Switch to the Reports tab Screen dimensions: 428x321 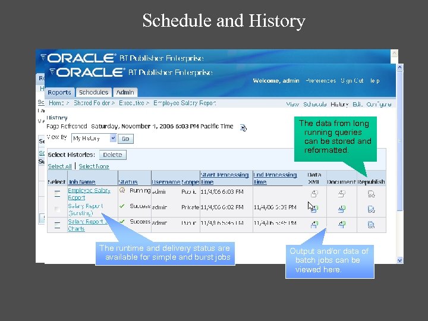tap(59, 92)
